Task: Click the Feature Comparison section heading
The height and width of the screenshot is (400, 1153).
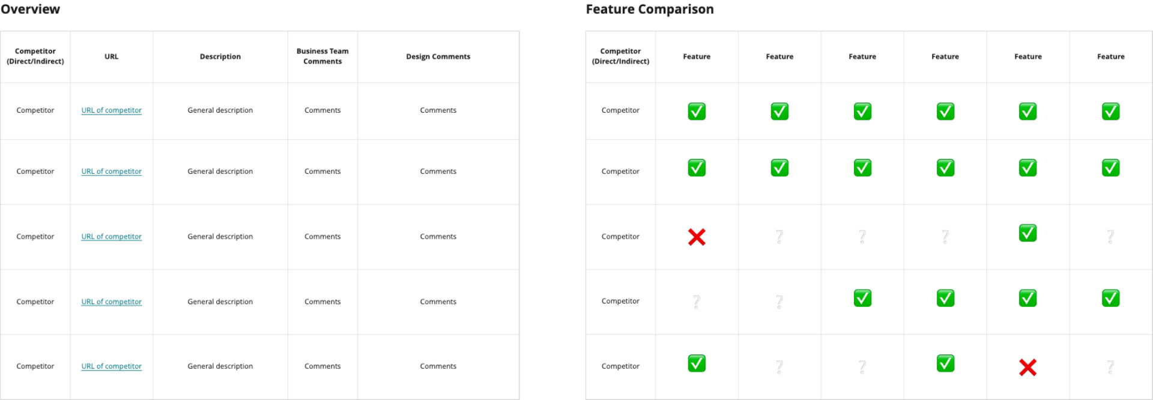Action: click(x=650, y=9)
